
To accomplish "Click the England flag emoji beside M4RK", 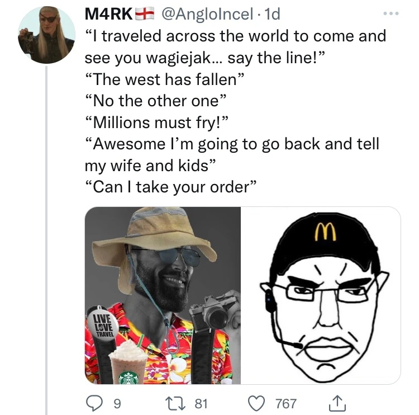I will (145, 13).
